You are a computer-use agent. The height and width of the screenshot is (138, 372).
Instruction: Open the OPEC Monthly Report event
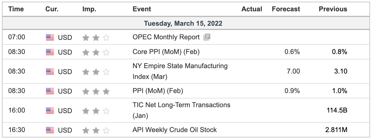tap(166, 37)
